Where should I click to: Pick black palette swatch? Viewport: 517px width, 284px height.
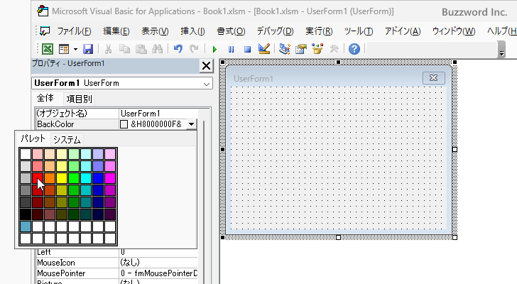pyautogui.click(x=26, y=214)
